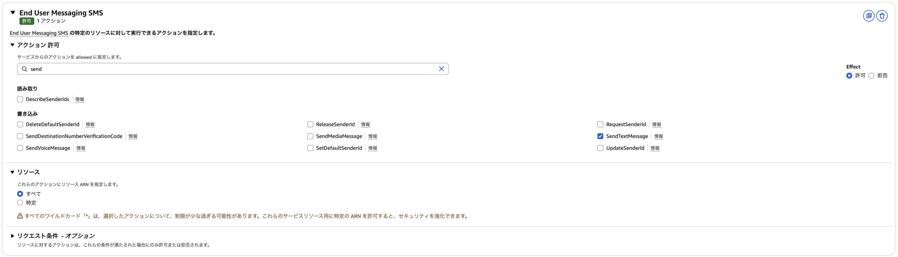Screen dimensions: 898x257
Task: Open 情報 link for SendTextMessage
Action: tap(659, 136)
